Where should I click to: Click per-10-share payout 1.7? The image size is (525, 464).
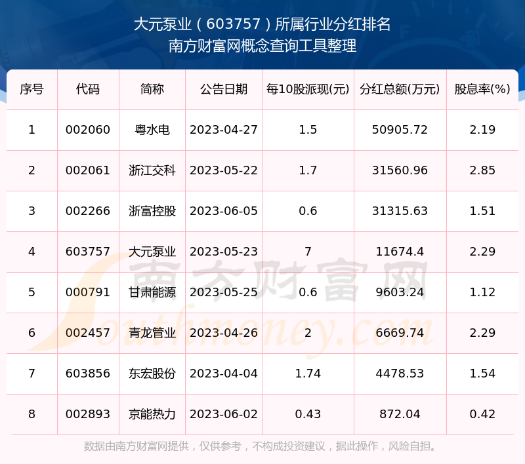[308, 170]
